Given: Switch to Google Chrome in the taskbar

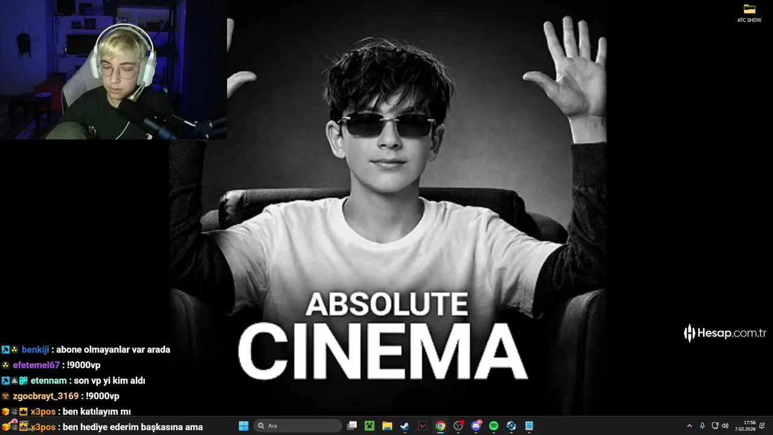Looking at the screenshot, I should coord(440,426).
